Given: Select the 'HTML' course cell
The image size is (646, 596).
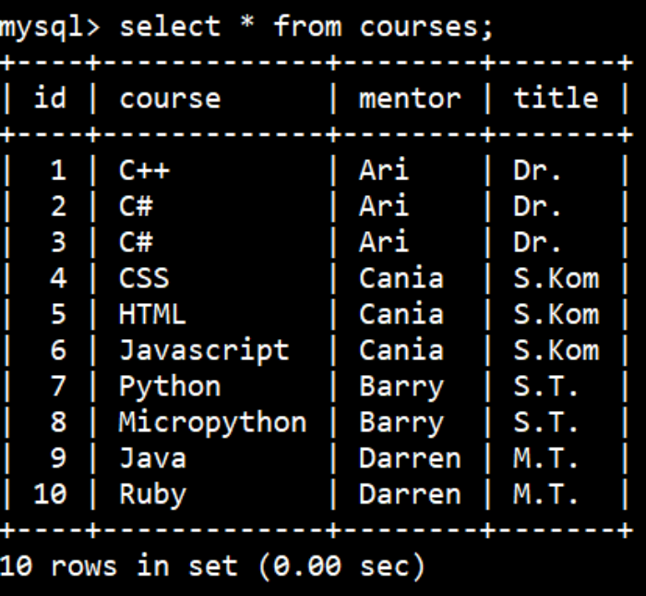Looking at the screenshot, I should pos(152,314).
